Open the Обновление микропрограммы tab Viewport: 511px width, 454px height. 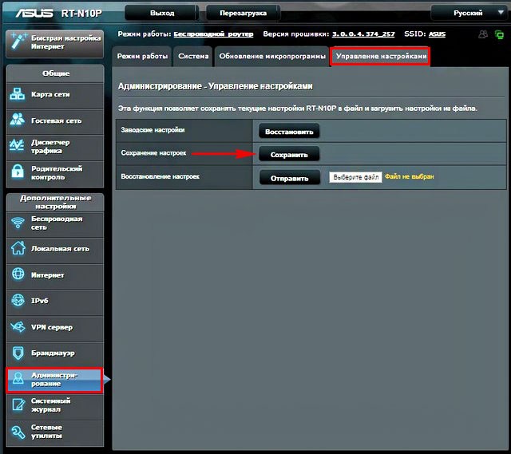click(x=272, y=57)
